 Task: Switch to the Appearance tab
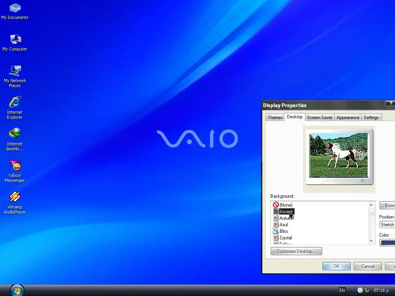[x=348, y=118]
